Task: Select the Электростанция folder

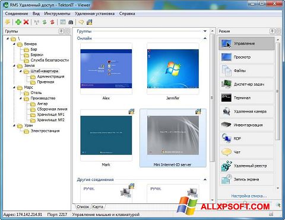Action: point(45,131)
